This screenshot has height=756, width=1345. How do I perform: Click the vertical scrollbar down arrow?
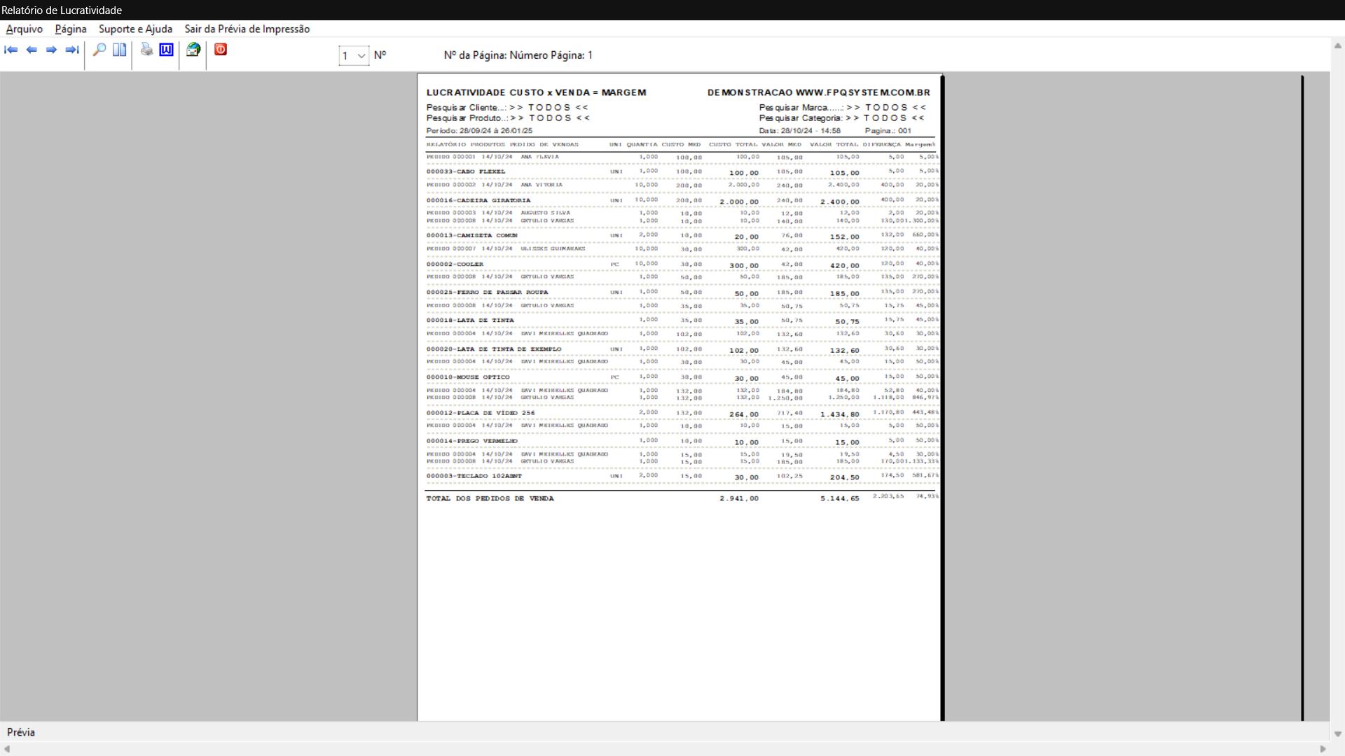pyautogui.click(x=1337, y=734)
